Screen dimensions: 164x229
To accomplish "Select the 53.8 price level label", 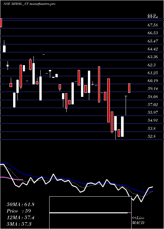I will tap(152, 129).
